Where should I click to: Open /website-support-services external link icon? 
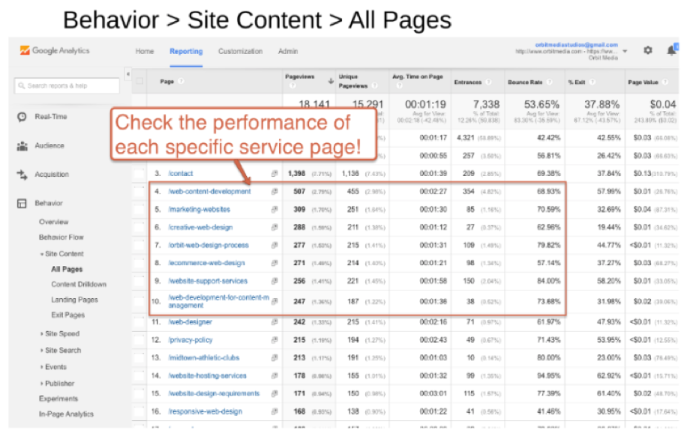click(274, 281)
